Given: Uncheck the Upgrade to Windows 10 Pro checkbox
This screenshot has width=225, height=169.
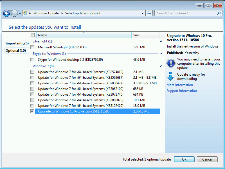Looking at the screenshot, I should coord(32,111).
